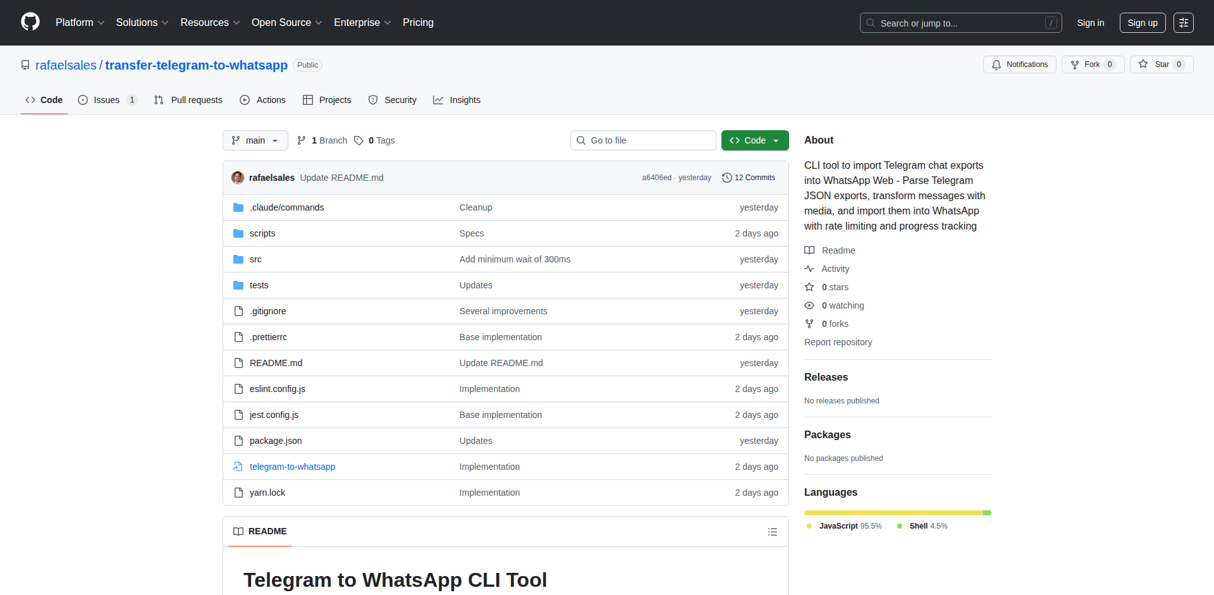Image resolution: width=1214 pixels, height=595 pixels.
Task: Open the package.json file
Action: pos(276,441)
